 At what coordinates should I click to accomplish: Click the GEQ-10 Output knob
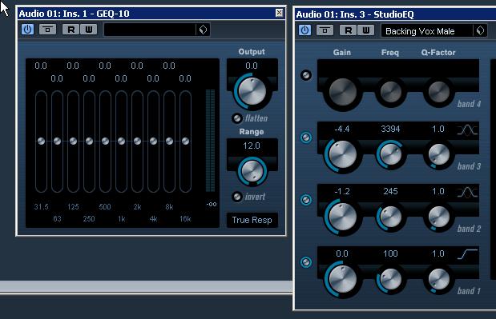[252, 91]
